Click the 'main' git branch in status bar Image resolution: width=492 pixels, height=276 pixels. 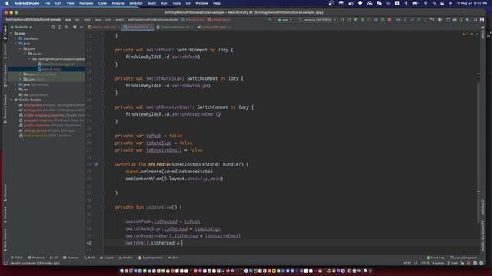pos(454,263)
